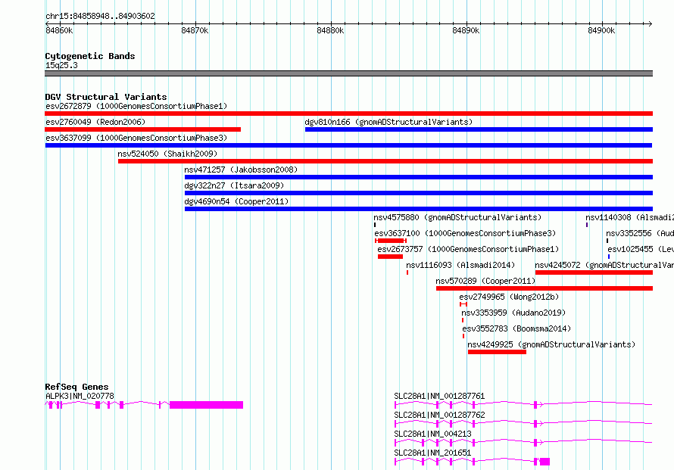
Task: Select the red bar under nsv4249925
Action: 497,352
